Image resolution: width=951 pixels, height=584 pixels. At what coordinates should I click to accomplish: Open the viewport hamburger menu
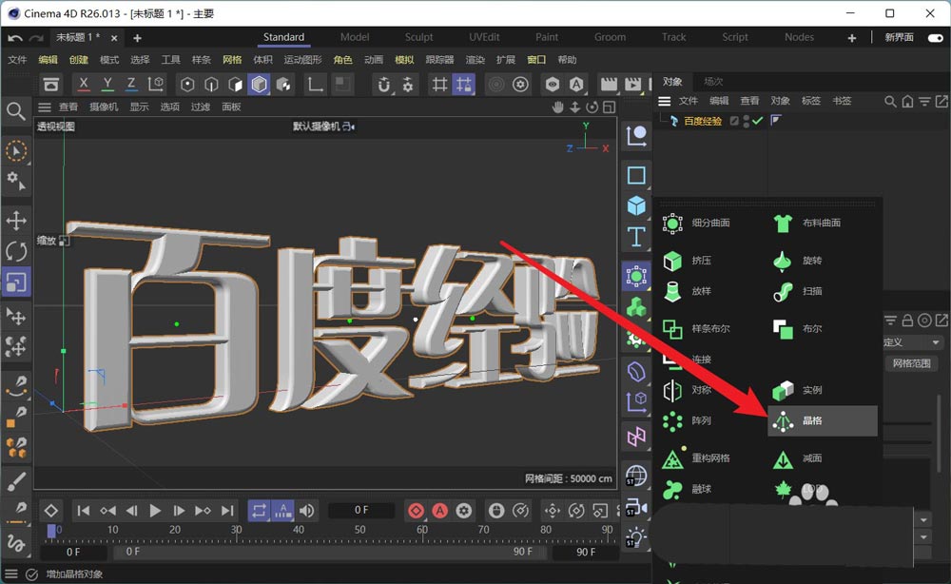45,107
